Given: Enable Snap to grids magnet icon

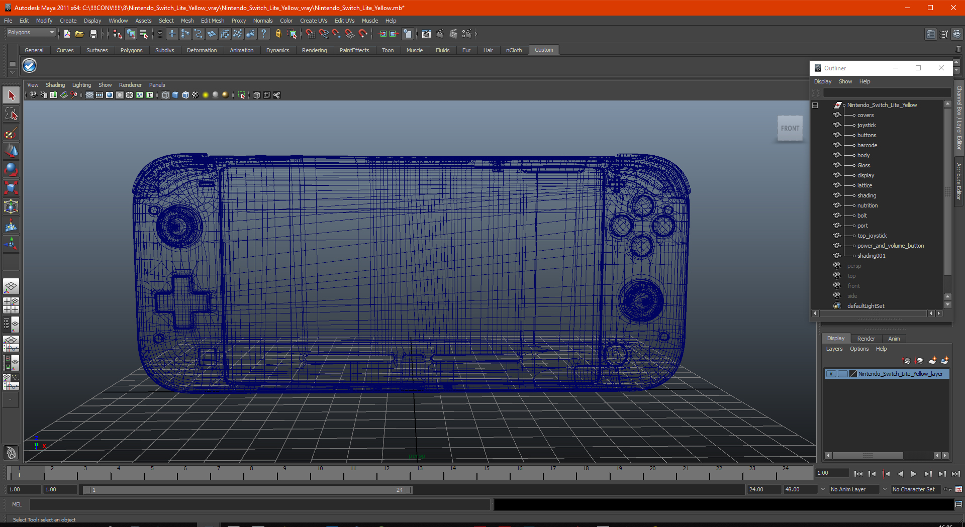Looking at the screenshot, I should tap(311, 34).
